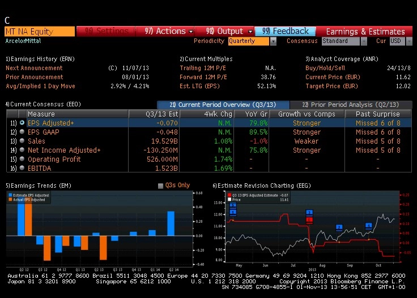Sort by the Measure column header
The height and width of the screenshot is (298, 417).
coord(78,114)
